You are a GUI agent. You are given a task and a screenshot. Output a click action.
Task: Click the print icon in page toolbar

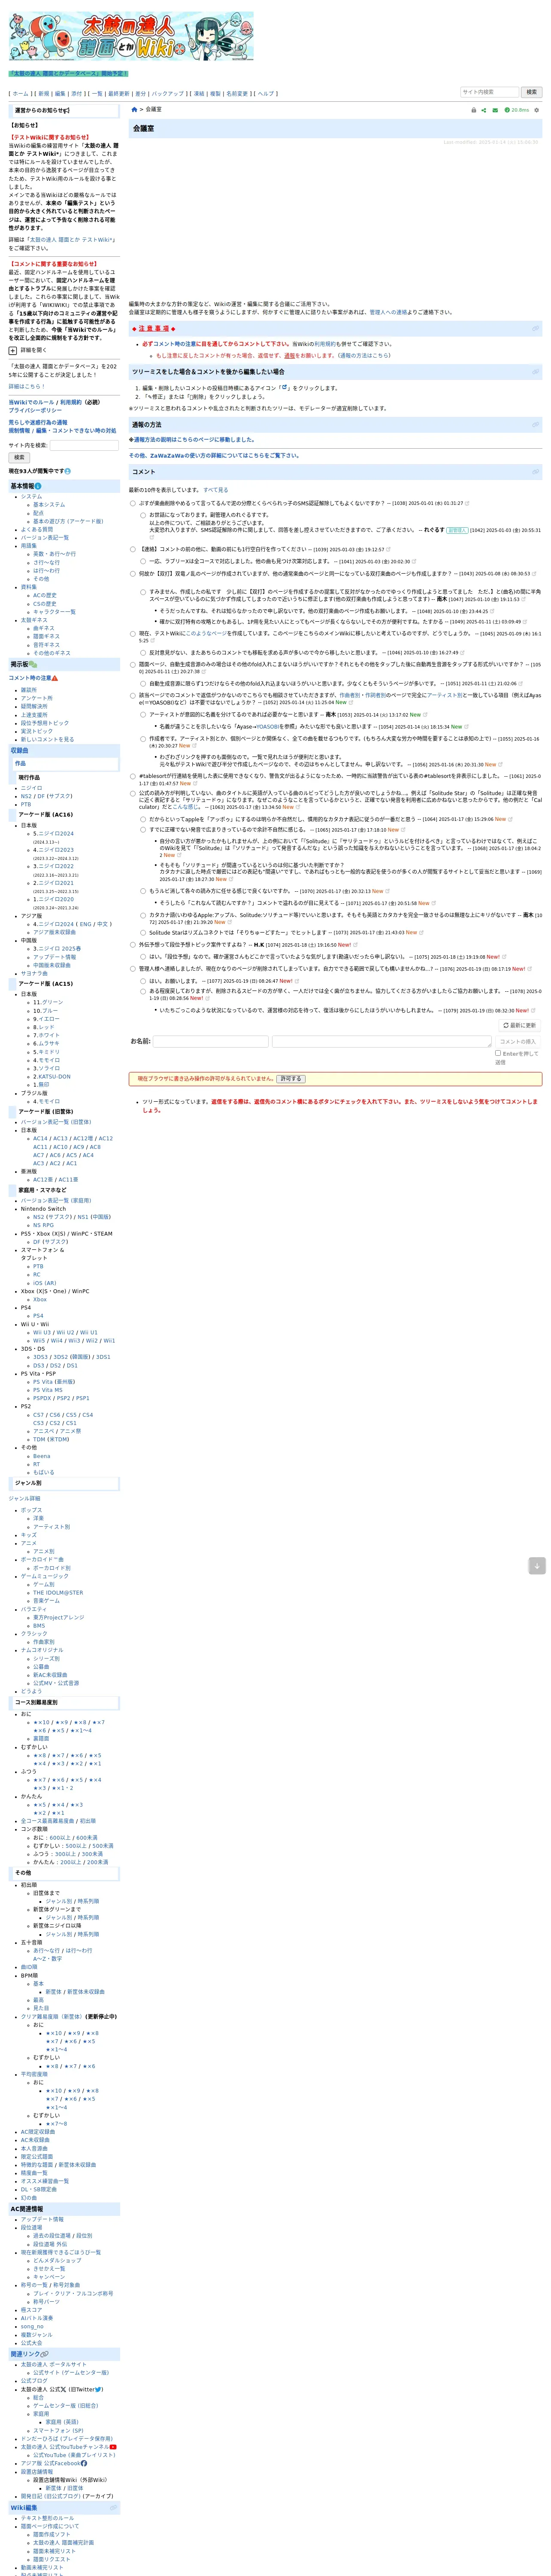click(474, 110)
